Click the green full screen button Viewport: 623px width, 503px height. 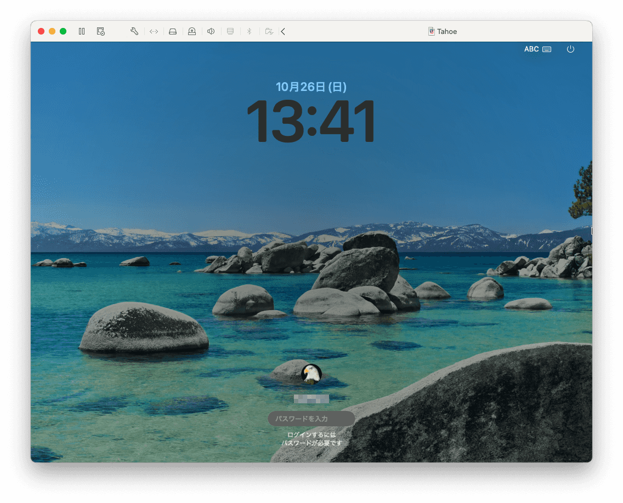[63, 31]
